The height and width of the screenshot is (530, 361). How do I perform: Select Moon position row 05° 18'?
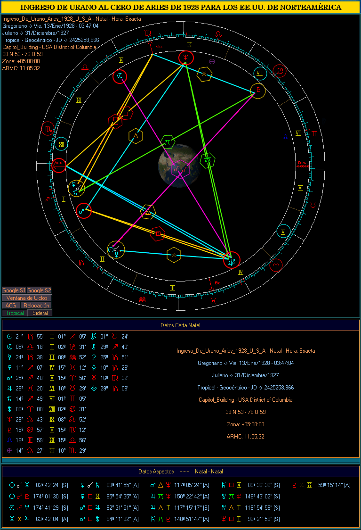25,347
